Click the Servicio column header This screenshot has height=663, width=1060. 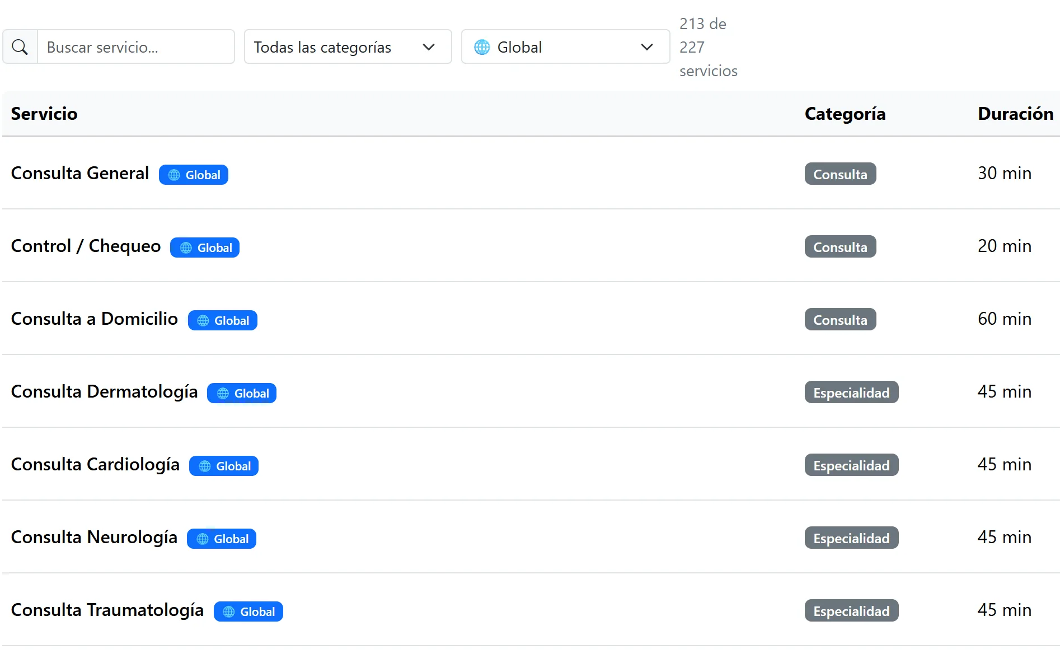[44, 114]
